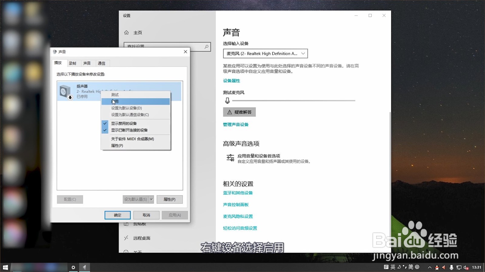Open 麦克风隐私设置 link
Viewport: 485px width, 272px height.
(x=238, y=216)
